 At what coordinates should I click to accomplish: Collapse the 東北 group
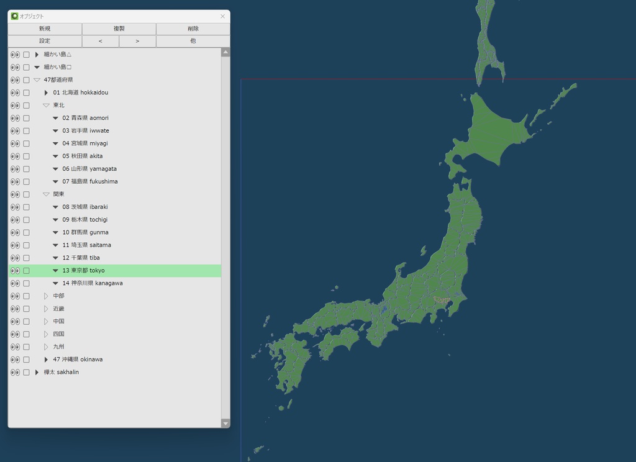[45, 105]
